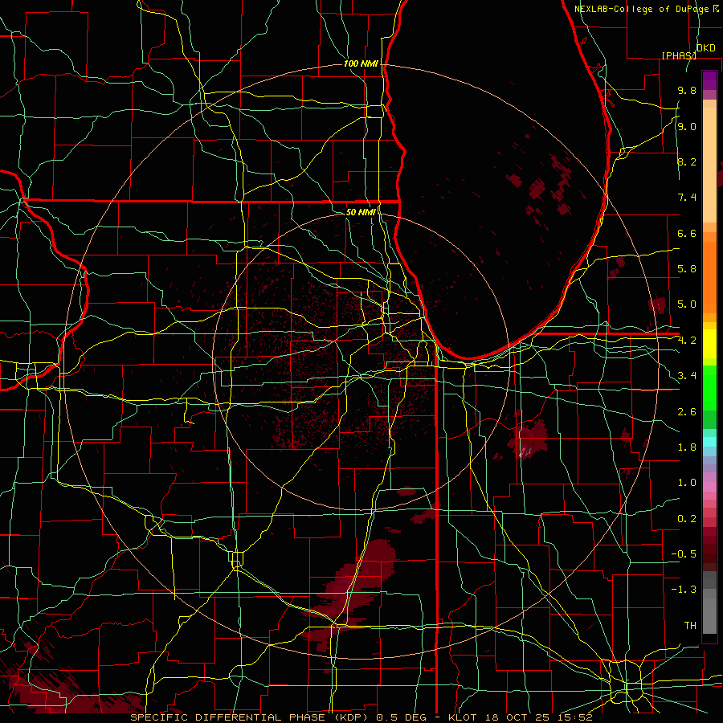723x723 pixels.
Task: Select the 1.0 scale value
Action: coord(687,483)
